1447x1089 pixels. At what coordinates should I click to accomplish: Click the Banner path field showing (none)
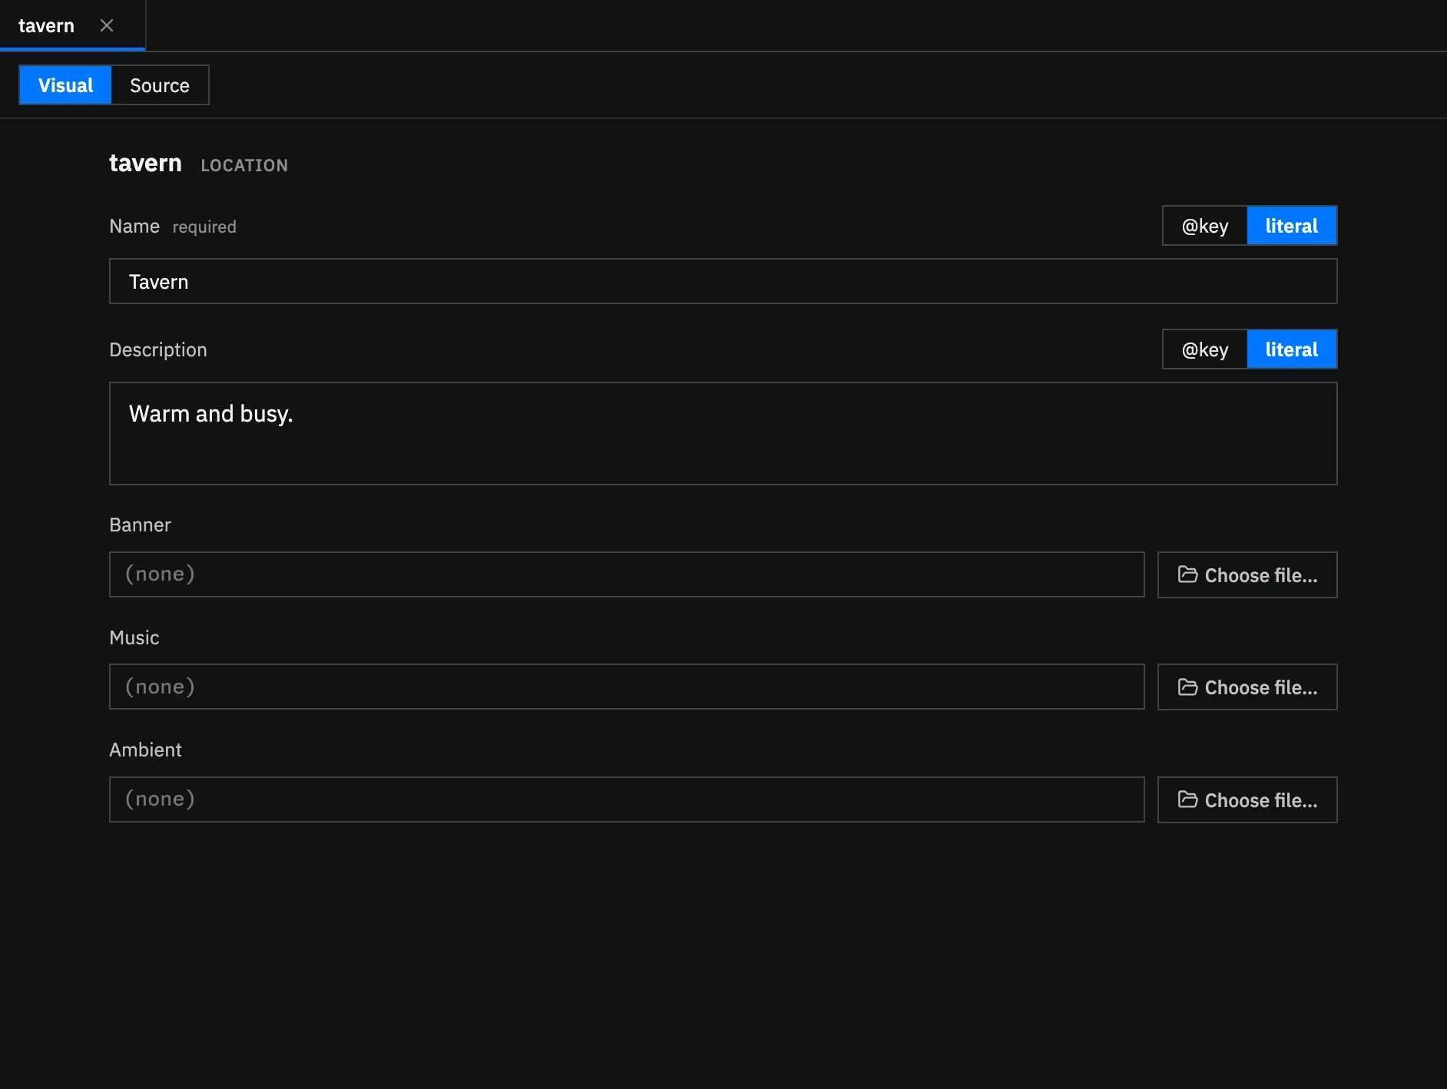tap(627, 574)
